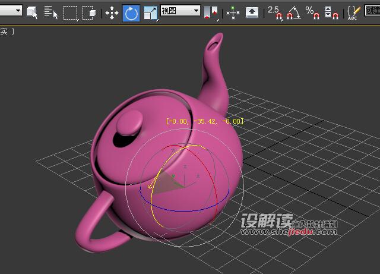Toggle the 2.5 Snaps button
The image size is (380, 274).
click(275, 12)
